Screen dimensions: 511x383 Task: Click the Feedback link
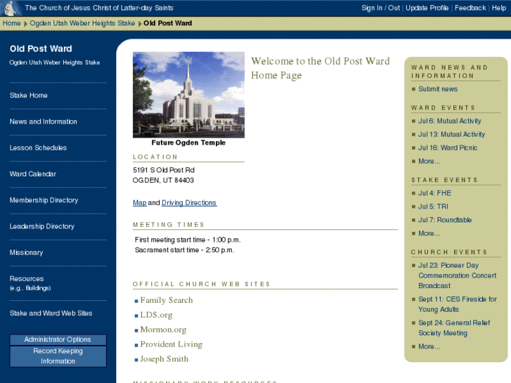tap(470, 8)
